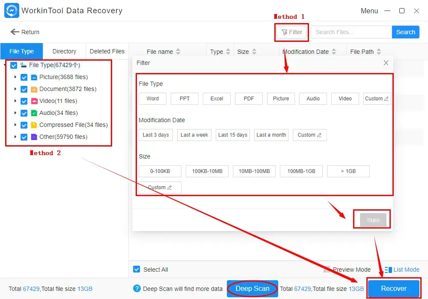The image size is (428, 299).
Task: Toggle the File Type root checkbox
Action: tap(14, 65)
